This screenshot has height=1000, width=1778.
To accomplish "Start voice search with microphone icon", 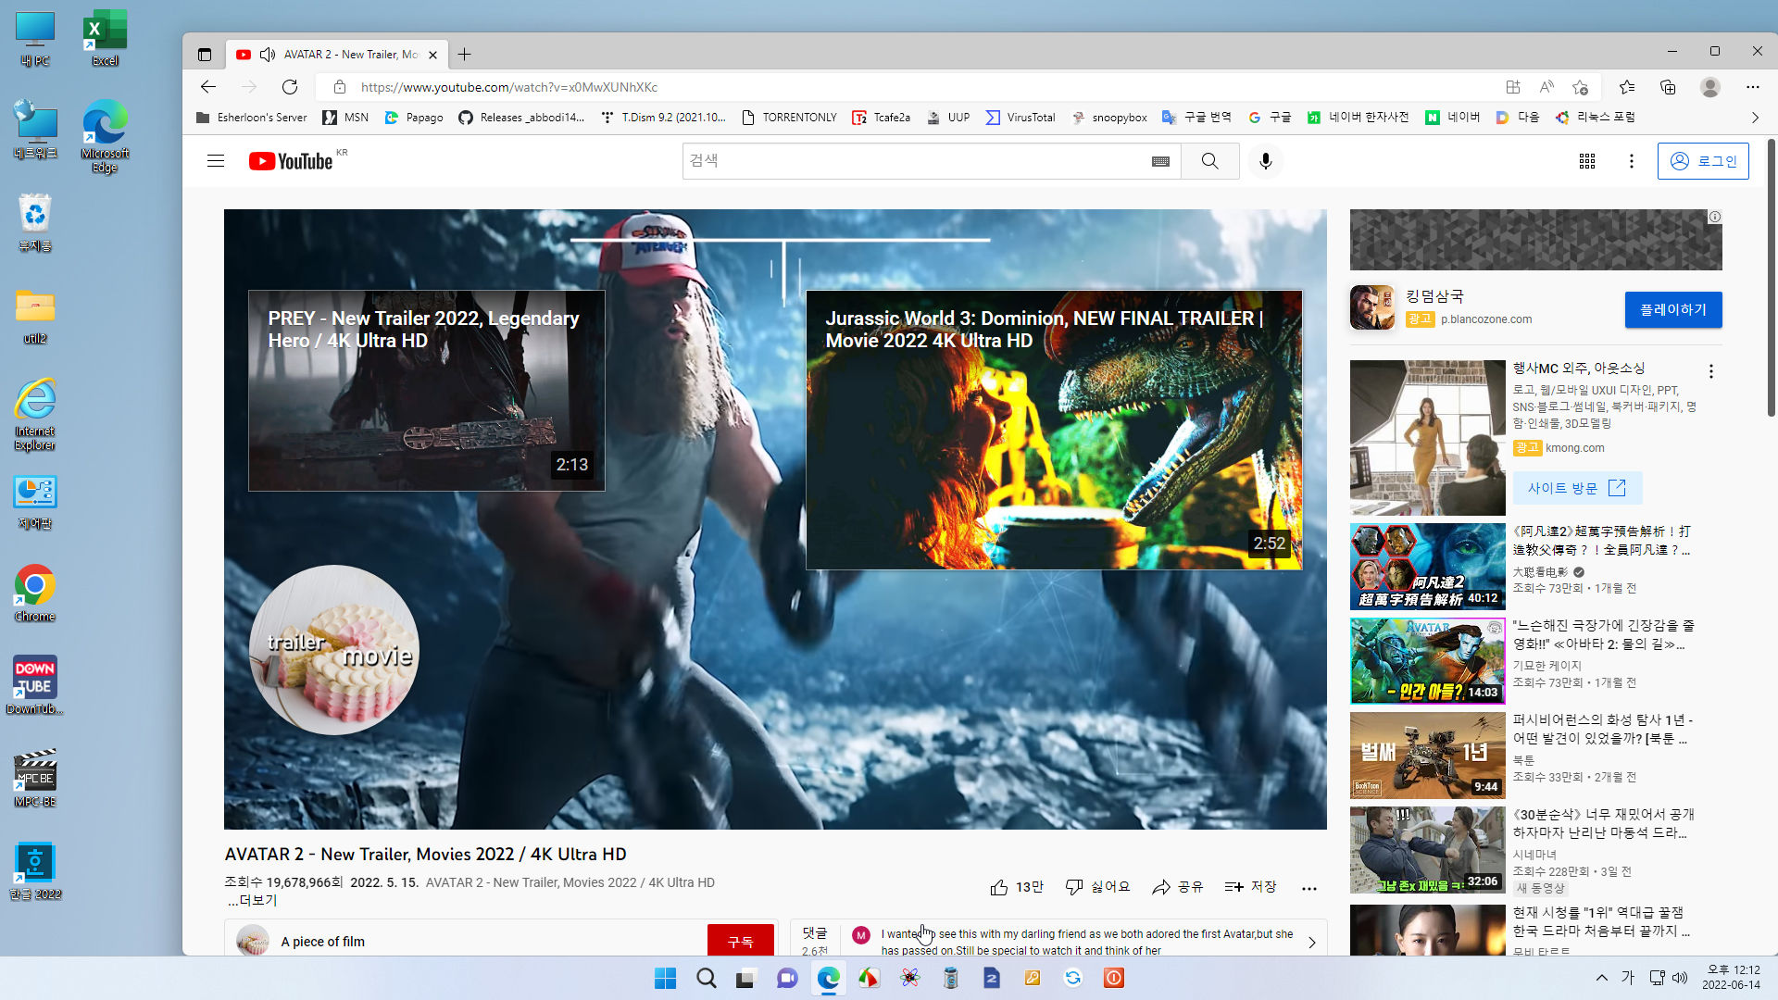I will pos(1266,161).
